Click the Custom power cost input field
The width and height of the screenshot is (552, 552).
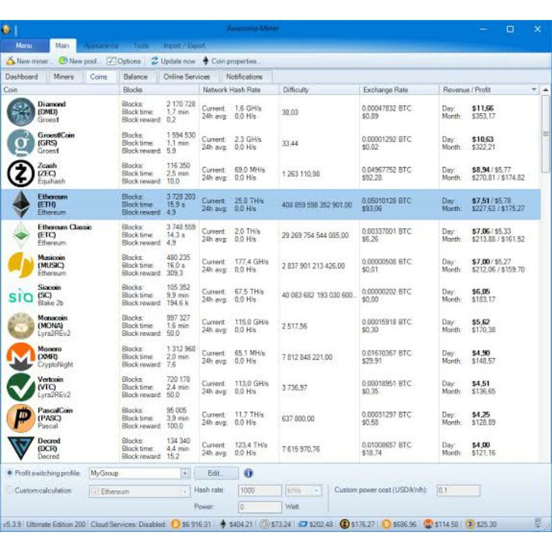point(458,490)
